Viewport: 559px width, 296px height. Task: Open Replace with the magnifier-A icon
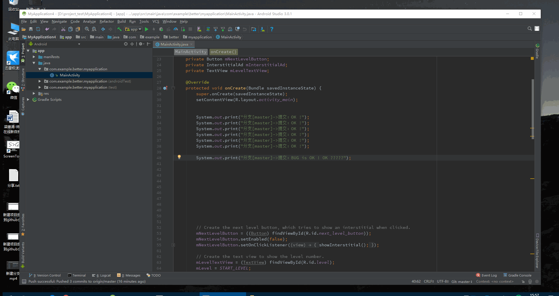(94, 29)
